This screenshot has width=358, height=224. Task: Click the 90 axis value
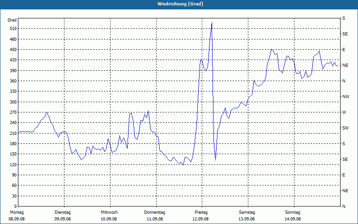[14, 175]
